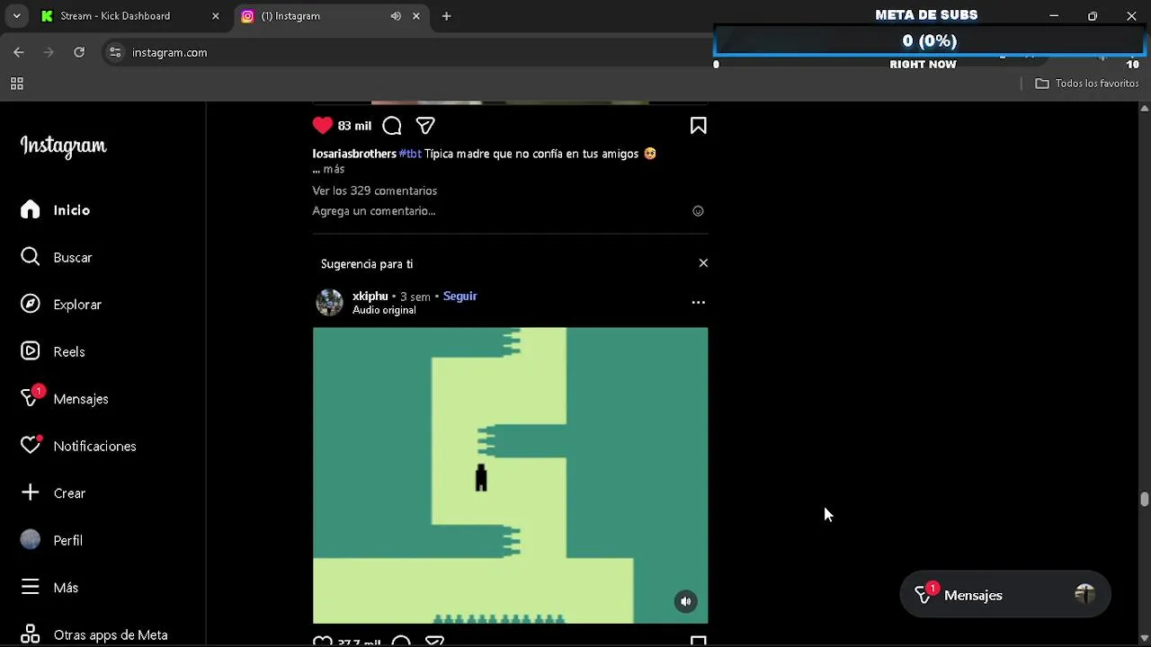Dismiss the Sugerencia para ti suggestion
Image resolution: width=1151 pixels, height=647 pixels.
click(703, 263)
